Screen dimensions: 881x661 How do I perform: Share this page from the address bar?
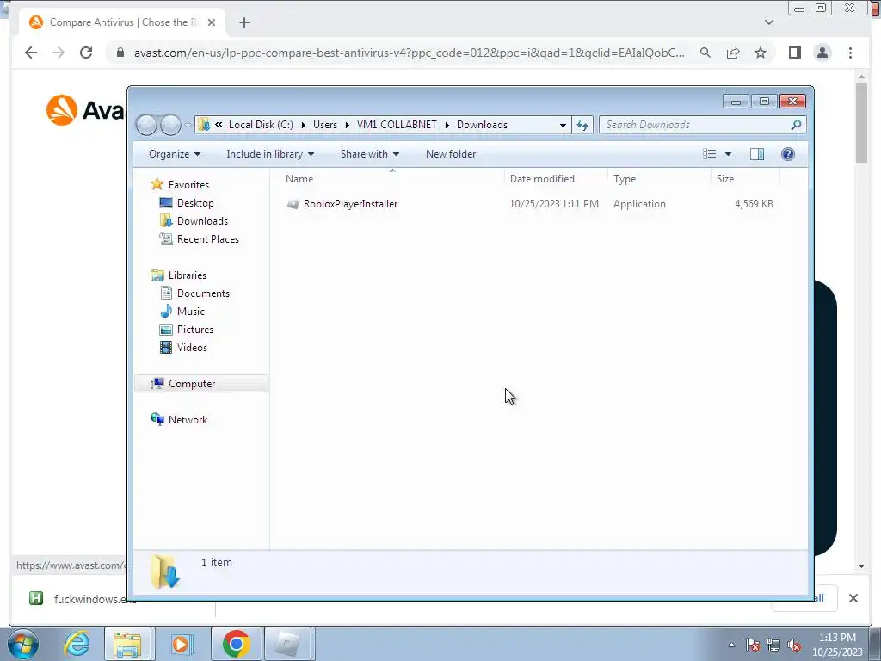733,53
